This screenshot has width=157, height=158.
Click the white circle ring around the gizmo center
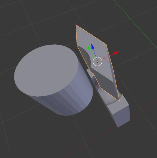(97, 62)
